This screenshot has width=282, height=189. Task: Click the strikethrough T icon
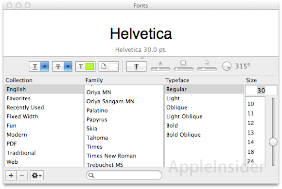(58, 66)
